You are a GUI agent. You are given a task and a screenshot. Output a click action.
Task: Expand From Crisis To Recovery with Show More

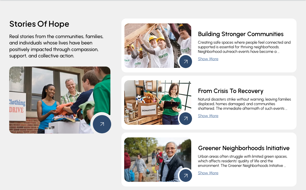pyautogui.click(x=208, y=116)
